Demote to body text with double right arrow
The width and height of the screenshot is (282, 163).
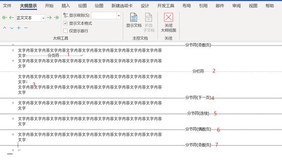56,18
